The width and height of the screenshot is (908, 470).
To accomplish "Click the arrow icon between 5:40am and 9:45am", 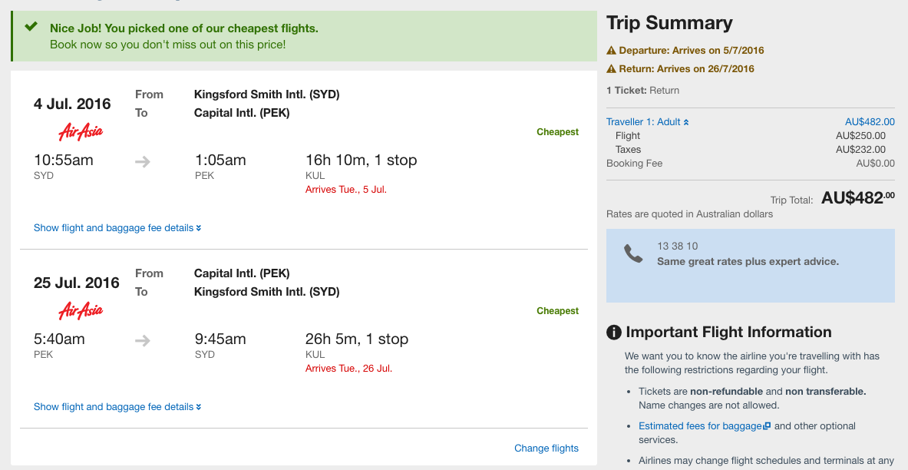I will [x=143, y=341].
